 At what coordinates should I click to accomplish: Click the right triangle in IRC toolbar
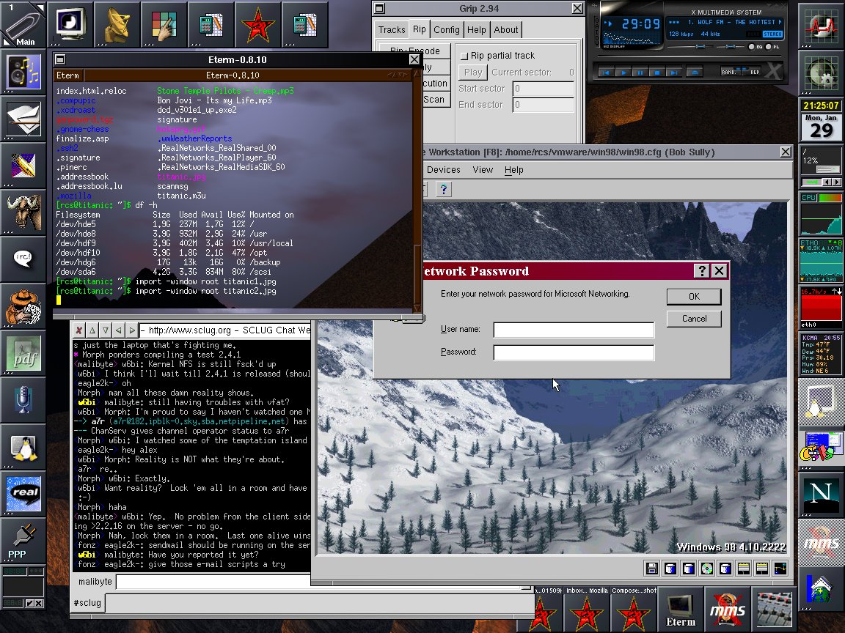131,330
